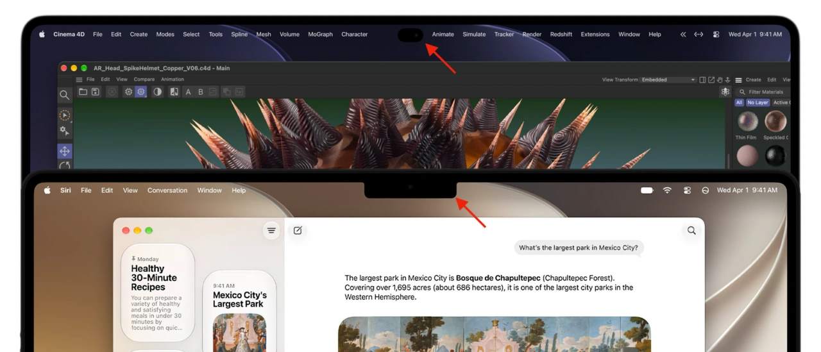Open the Apple menu on the Siri screen
The image size is (821, 352).
pos(47,190)
